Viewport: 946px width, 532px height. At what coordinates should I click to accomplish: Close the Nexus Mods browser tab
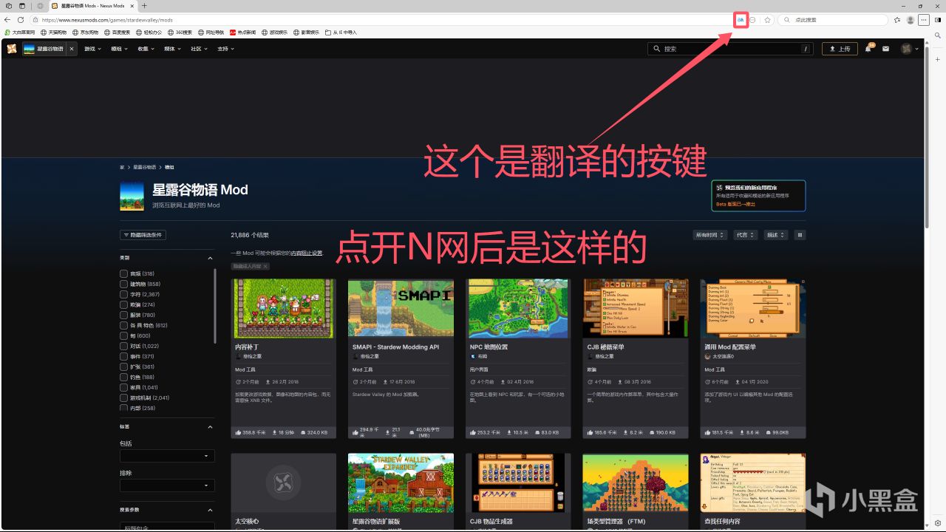132,6
